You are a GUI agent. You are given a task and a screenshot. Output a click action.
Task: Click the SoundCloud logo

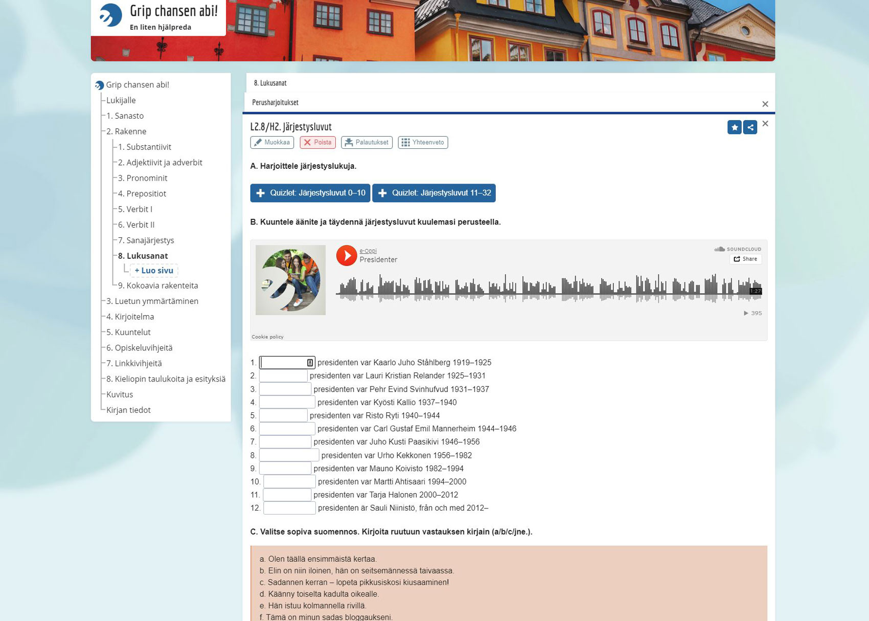tap(737, 249)
